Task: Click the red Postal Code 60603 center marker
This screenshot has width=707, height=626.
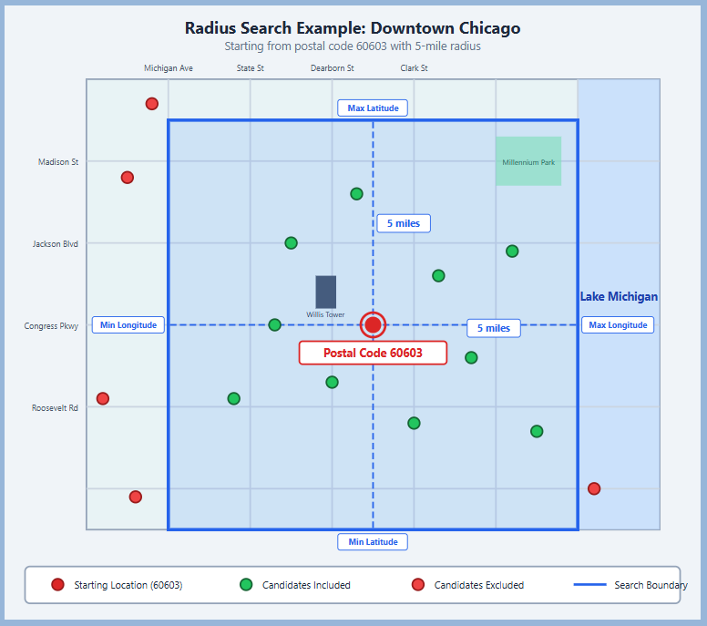Action: click(373, 325)
